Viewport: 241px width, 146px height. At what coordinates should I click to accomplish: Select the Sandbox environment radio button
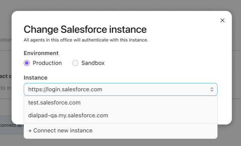pyautogui.click(x=75, y=63)
